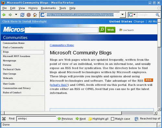162x128 pixels.
Task: Click 'Click Here to Install Silverlight' link
Action: coord(25,21)
